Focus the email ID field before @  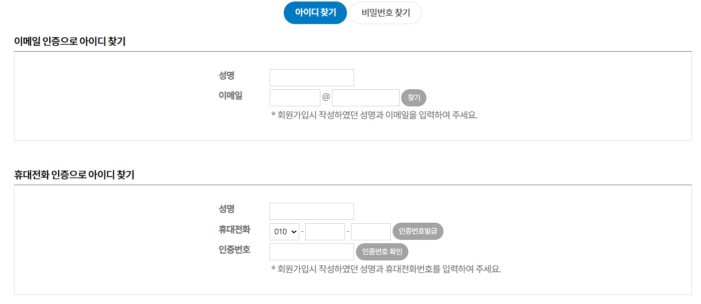[x=295, y=98]
